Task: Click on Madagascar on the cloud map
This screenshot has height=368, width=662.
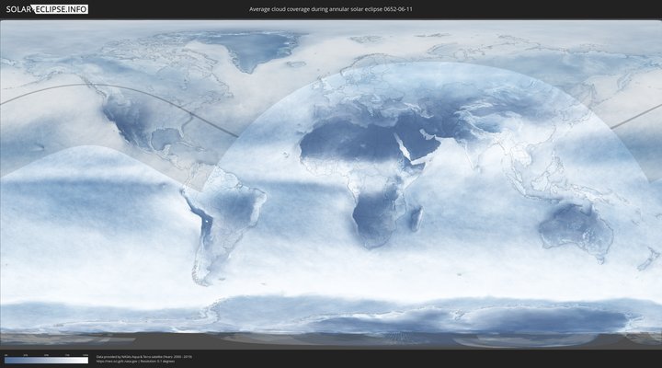Action: (x=417, y=218)
